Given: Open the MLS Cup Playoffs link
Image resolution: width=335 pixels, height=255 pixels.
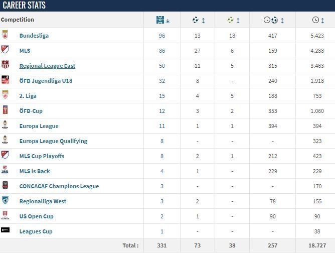Looking at the screenshot, I should (42, 156).
